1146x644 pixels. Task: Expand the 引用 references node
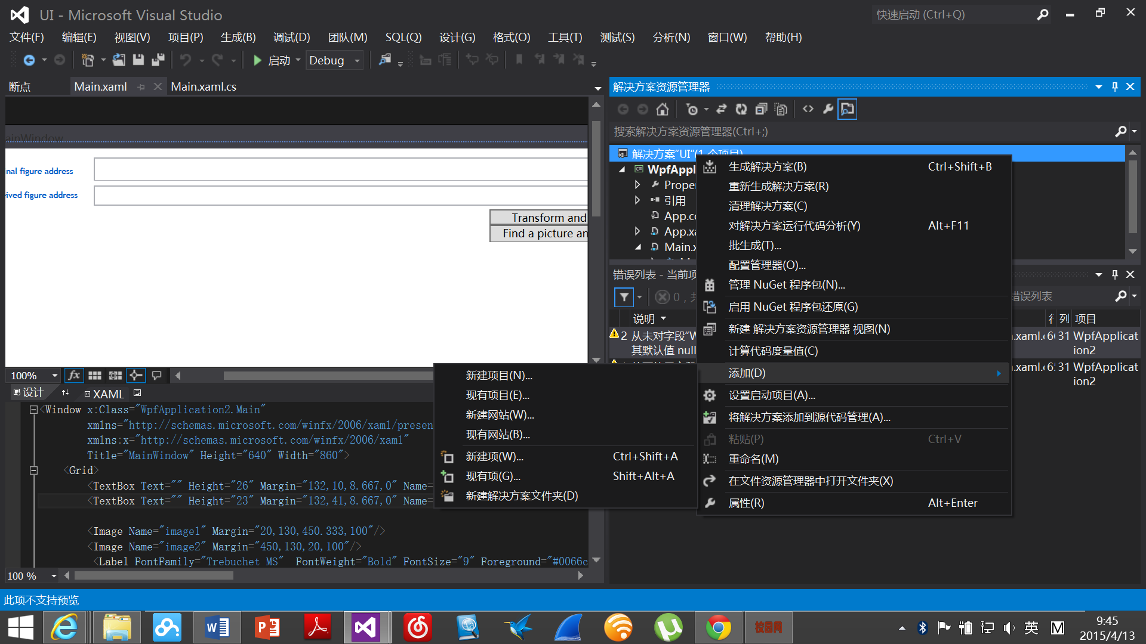637,200
